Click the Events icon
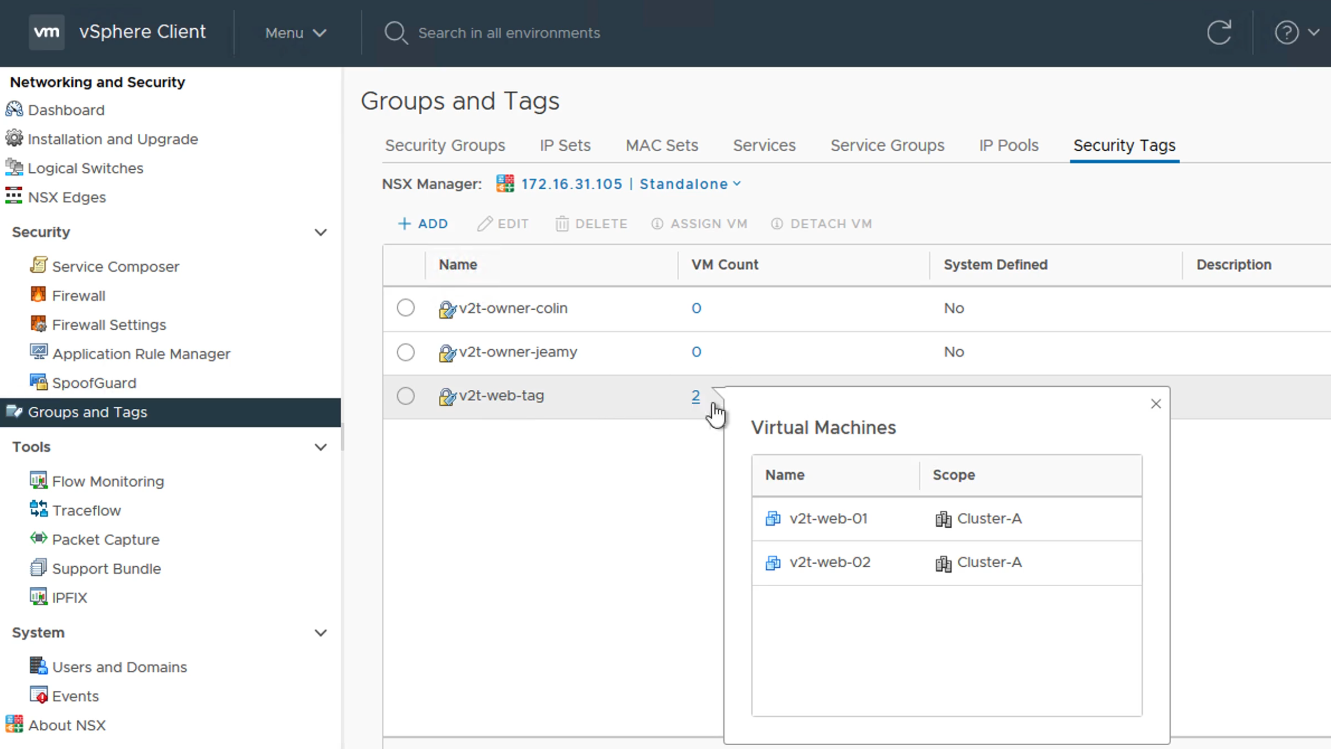 pos(39,695)
